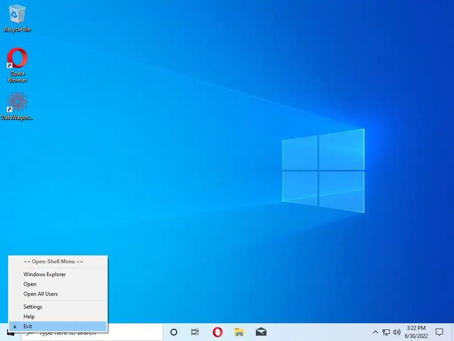Select the DataWagon desktop shortcut
Screen dimensions: 454x341
tap(17, 106)
